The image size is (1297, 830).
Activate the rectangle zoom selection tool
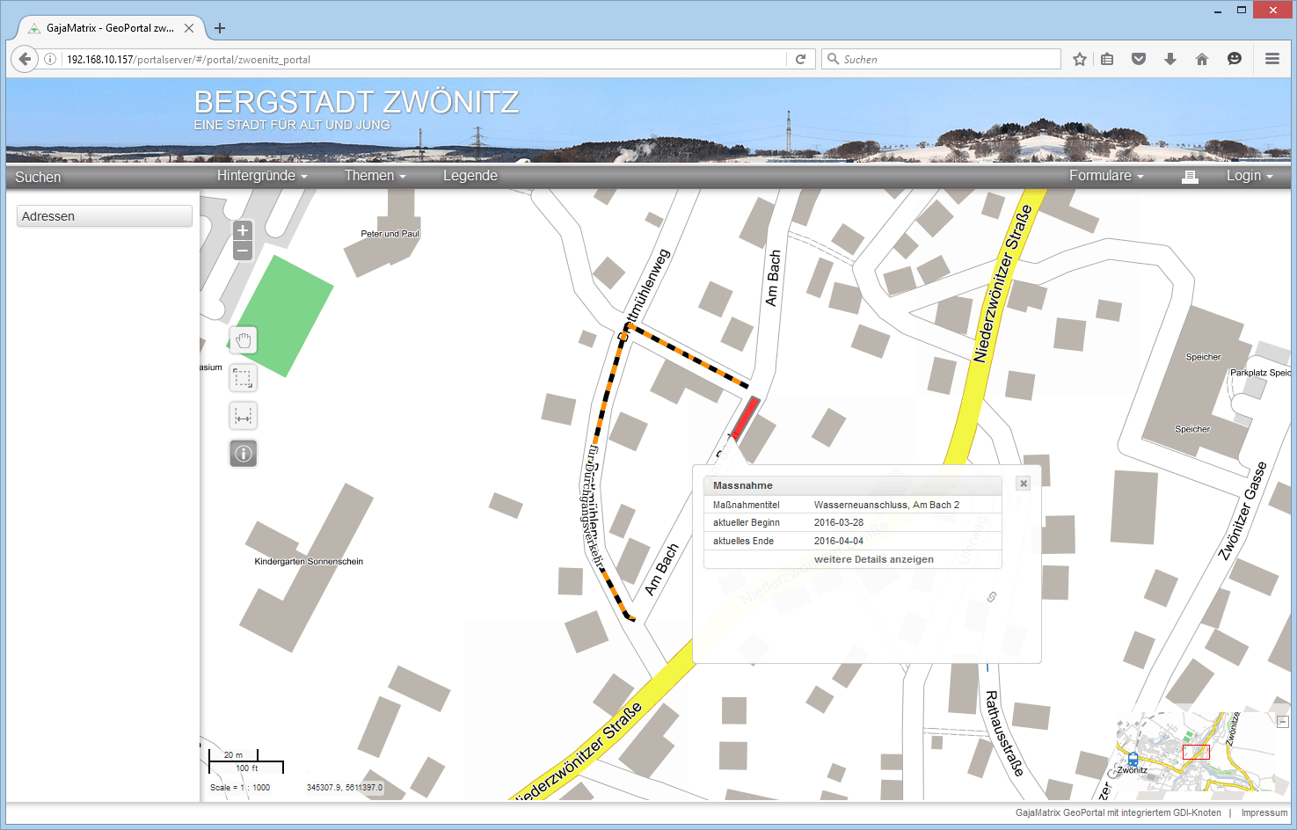point(244,378)
